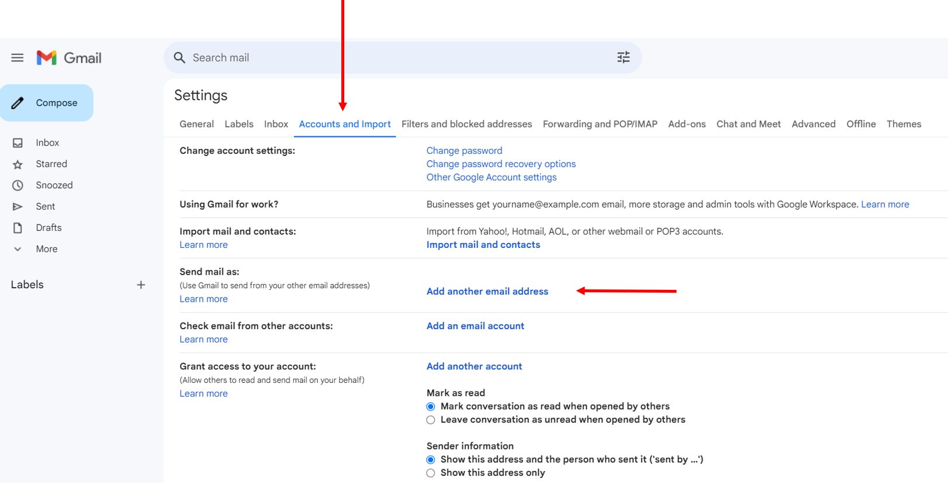Click the Starred star icon

(18, 164)
